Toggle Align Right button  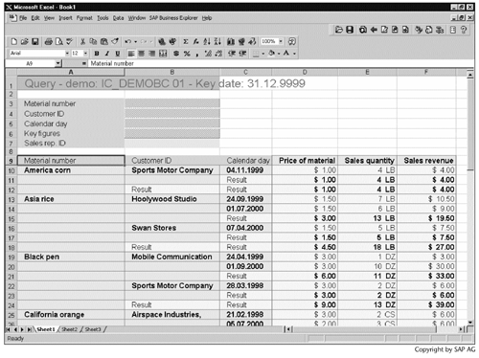click(x=152, y=54)
